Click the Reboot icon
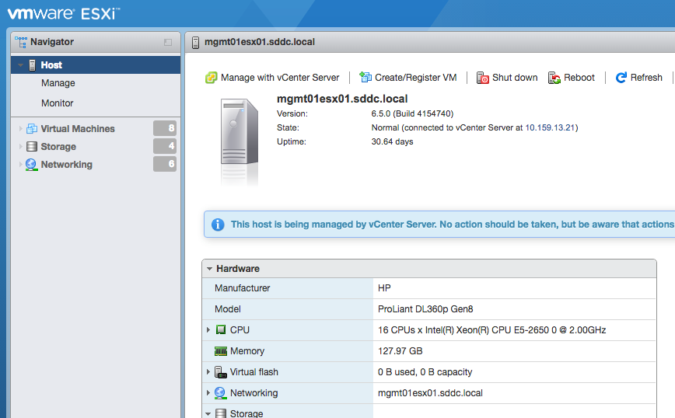The image size is (675, 418). coord(554,78)
